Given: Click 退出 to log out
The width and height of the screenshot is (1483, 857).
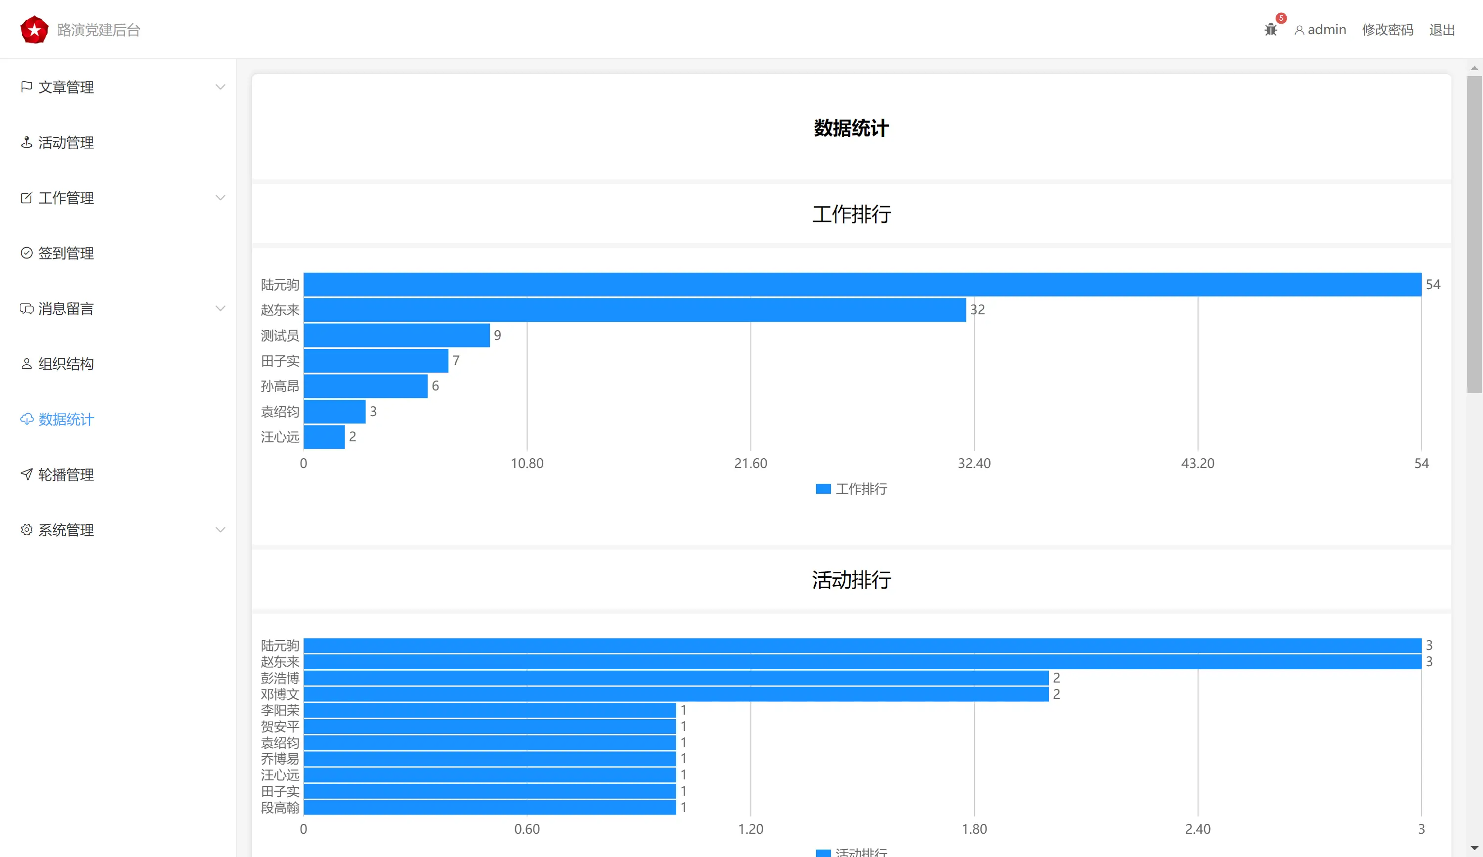Looking at the screenshot, I should (1442, 30).
